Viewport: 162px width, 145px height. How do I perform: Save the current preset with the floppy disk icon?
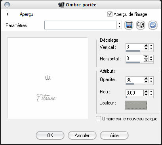128,25
